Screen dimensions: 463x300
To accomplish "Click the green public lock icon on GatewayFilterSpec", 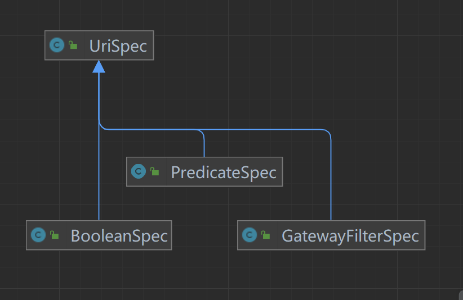I will coord(265,235).
